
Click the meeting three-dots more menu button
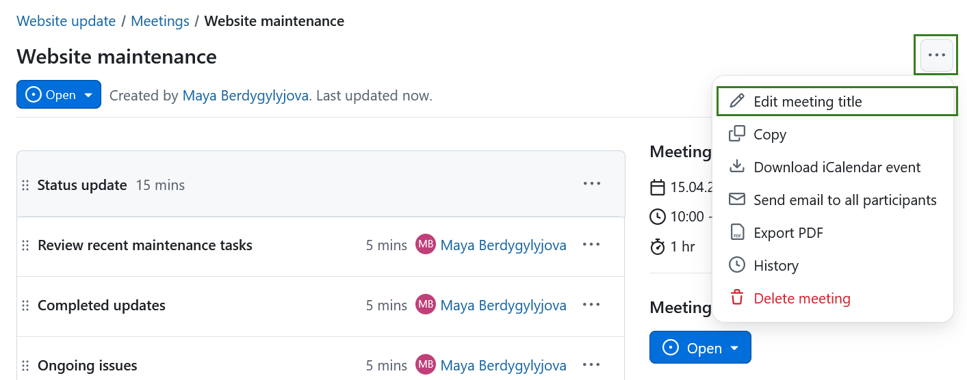coord(936,55)
